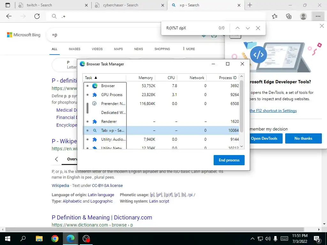Open MAPS search tab

(x=118, y=49)
